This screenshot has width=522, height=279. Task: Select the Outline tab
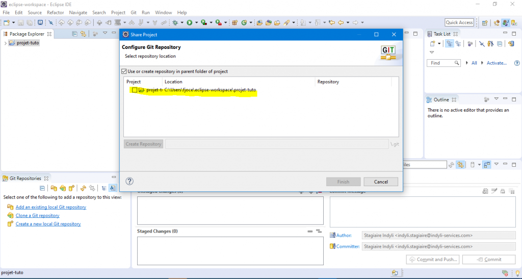pyautogui.click(x=441, y=100)
